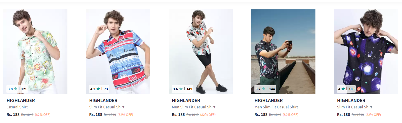402x123 pixels.
Task: Open the HIGHLANDER Casual Shirt title link
Action: pyautogui.click(x=17, y=107)
